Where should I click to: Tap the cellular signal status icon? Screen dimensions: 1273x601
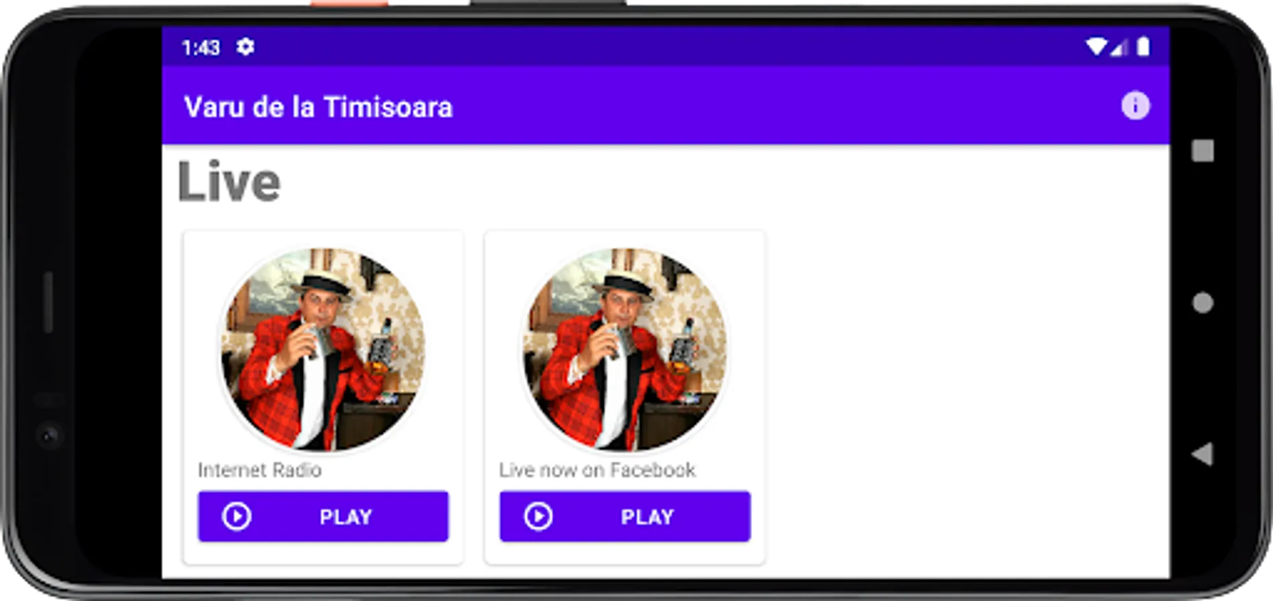point(1119,47)
